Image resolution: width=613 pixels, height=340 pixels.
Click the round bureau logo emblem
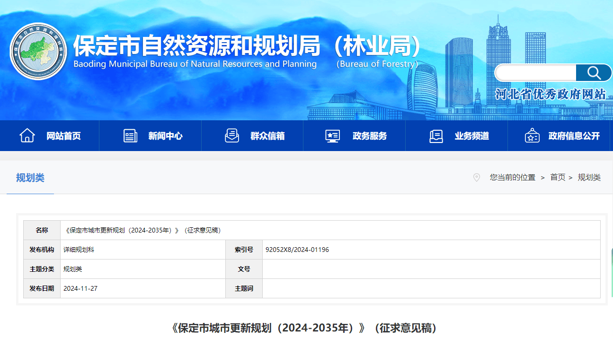[38, 51]
